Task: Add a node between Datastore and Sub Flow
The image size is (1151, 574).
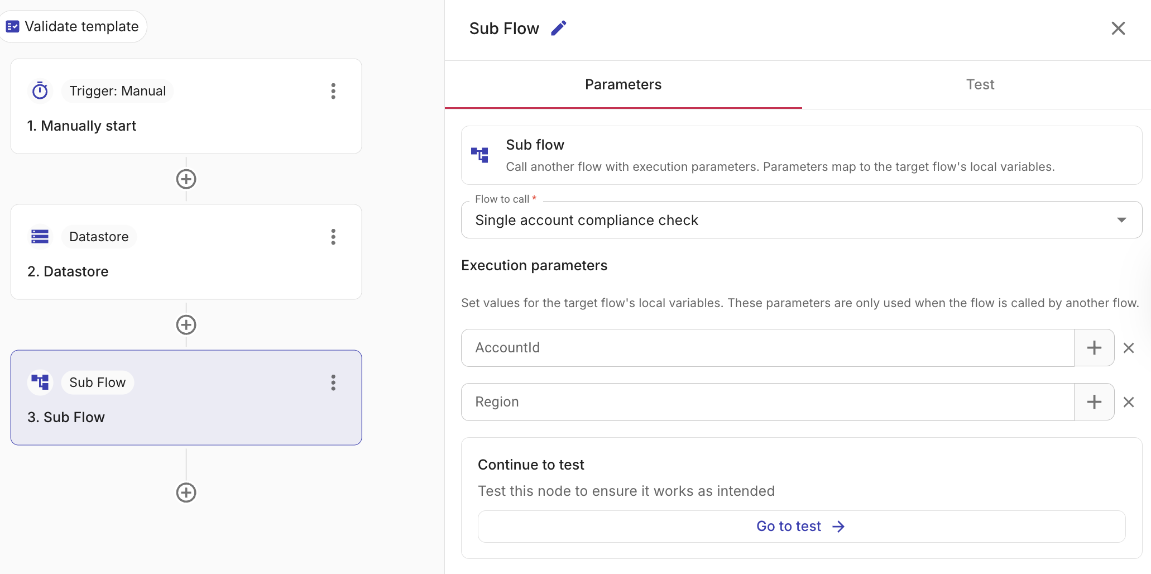Action: click(186, 324)
